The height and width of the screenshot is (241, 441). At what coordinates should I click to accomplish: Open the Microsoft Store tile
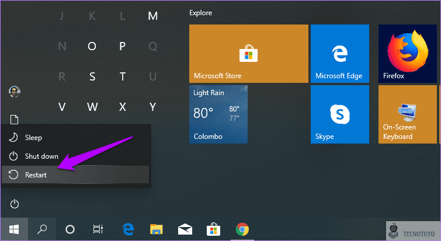point(249,54)
